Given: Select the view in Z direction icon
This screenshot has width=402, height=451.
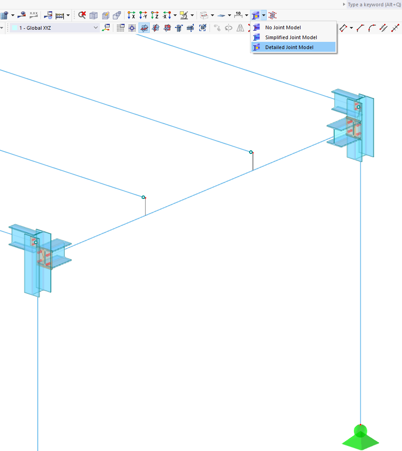Looking at the screenshot, I should click(155, 15).
